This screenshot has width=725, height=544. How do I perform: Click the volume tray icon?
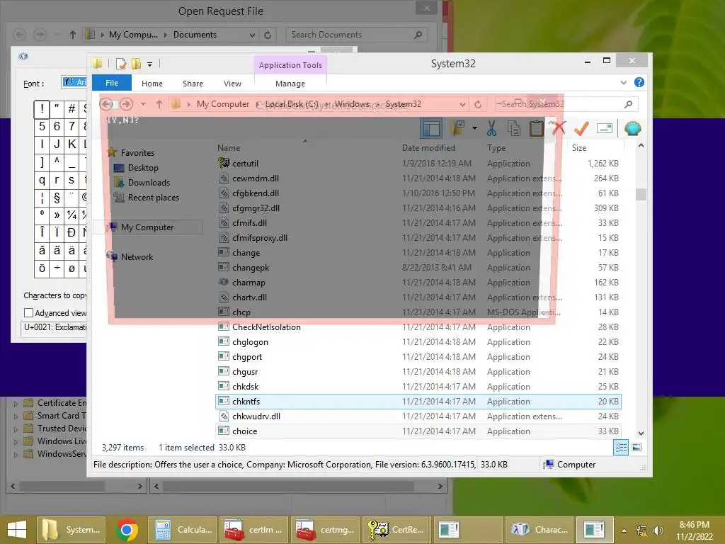(x=658, y=530)
